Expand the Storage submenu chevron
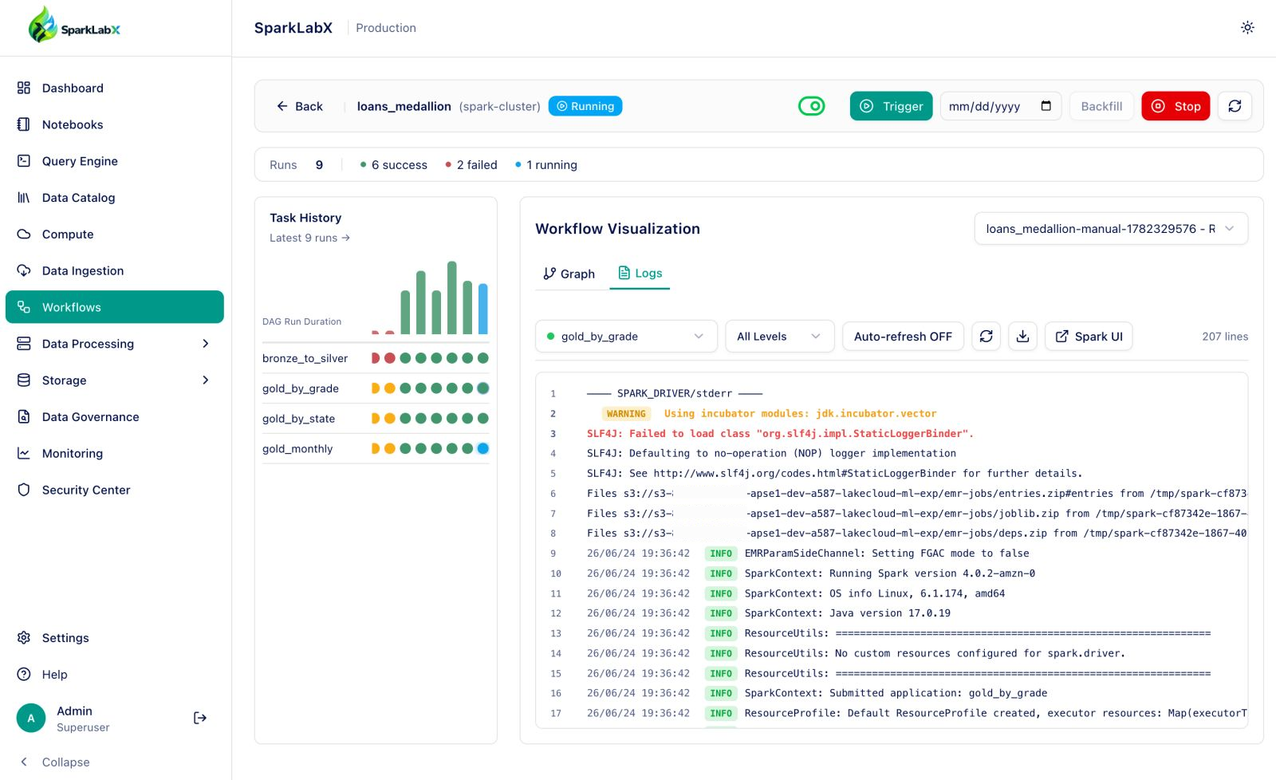 coord(206,380)
